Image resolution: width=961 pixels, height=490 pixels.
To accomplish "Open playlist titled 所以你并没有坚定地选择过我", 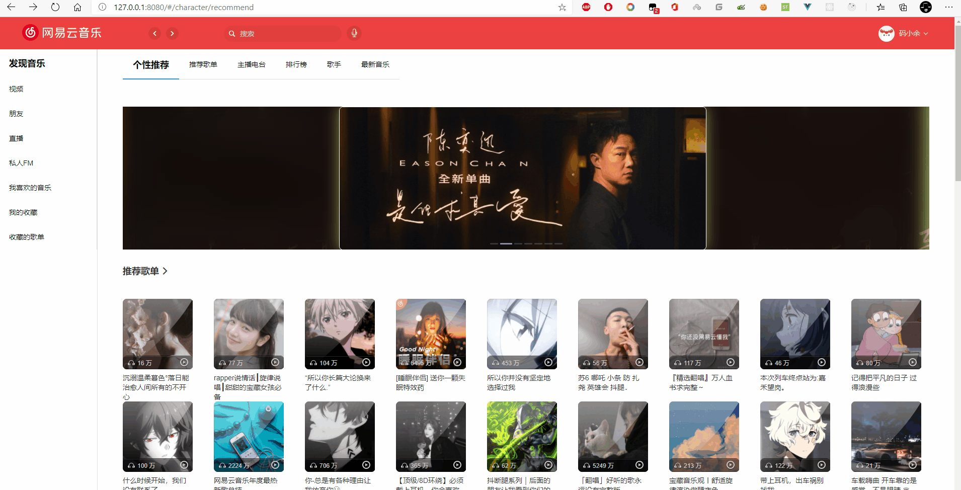I will click(x=519, y=383).
